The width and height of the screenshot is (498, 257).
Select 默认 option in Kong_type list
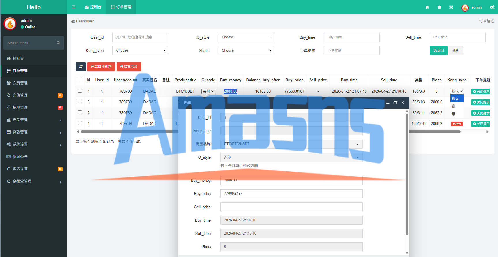coord(457,98)
